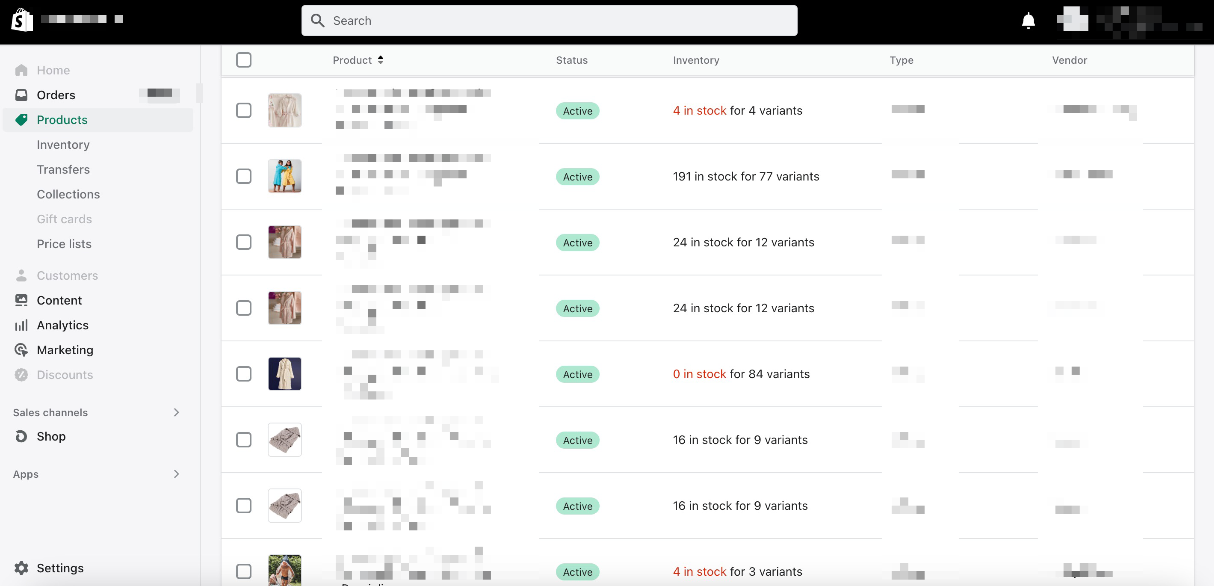The width and height of the screenshot is (1227, 586).
Task: Click the Settings gear icon
Action: [x=22, y=568]
